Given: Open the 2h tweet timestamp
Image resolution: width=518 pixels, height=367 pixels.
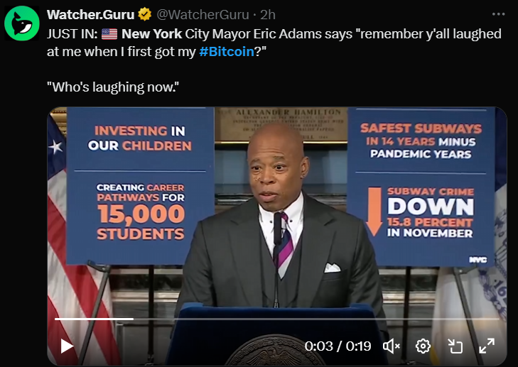Looking at the screenshot, I should click(268, 14).
